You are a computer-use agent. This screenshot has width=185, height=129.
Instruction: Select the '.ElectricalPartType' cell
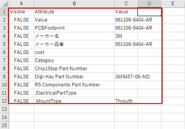(x=74, y=93)
